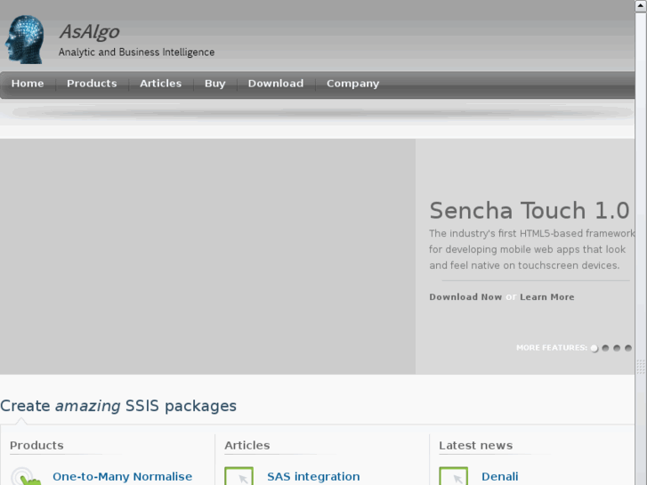647x485 pixels.
Task: Switch to the third slide dot
Action: click(x=618, y=348)
